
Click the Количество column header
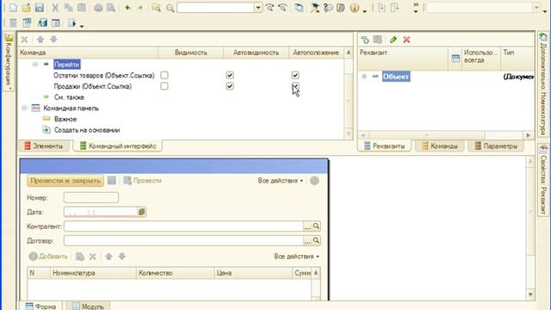tap(175, 273)
